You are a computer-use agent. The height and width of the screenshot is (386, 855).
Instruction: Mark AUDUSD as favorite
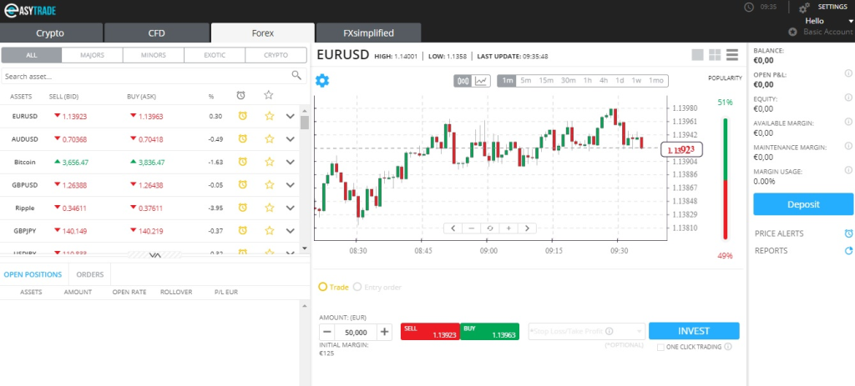pos(269,139)
